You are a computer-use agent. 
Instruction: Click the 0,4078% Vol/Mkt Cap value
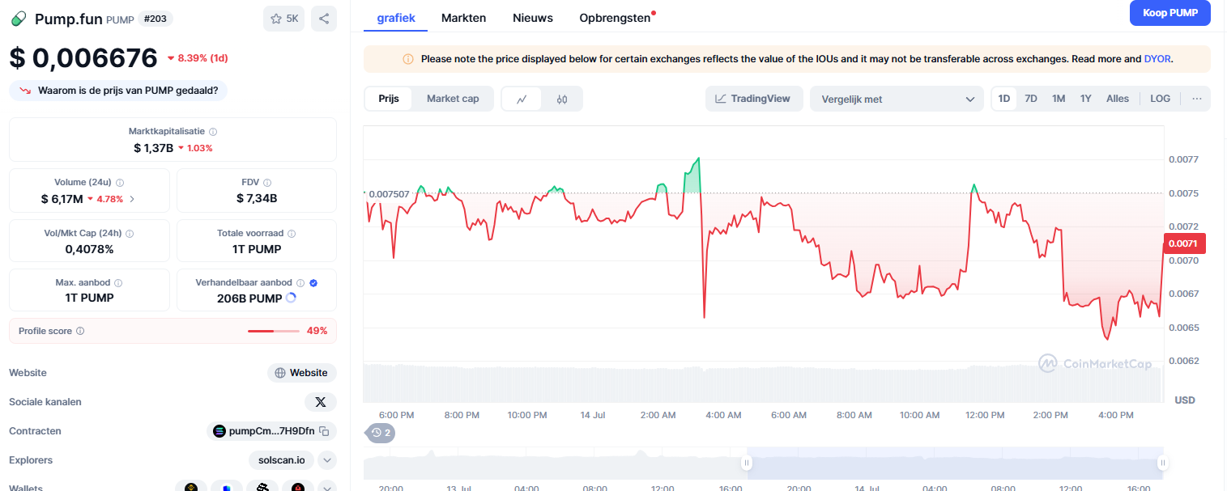[x=89, y=249]
